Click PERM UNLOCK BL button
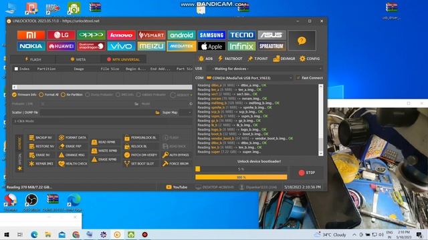The width and height of the screenshot is (428, 240). 140,138
